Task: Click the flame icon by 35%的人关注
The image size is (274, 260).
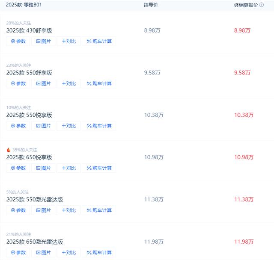Action: coord(9,150)
